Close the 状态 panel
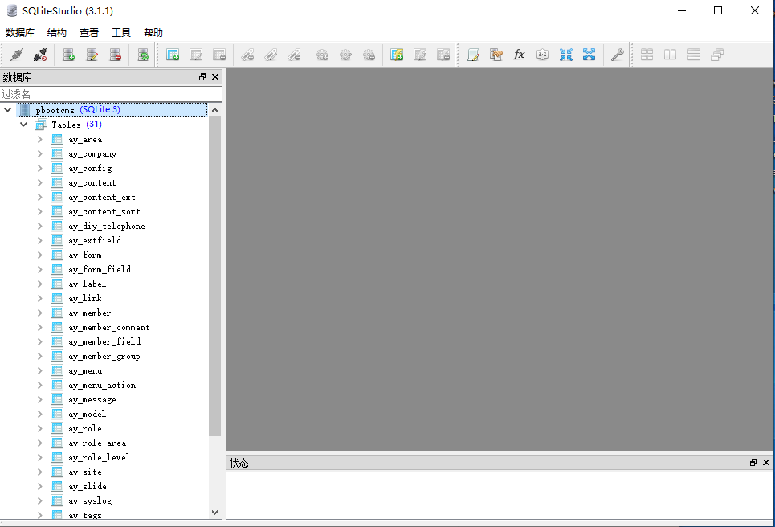 click(x=766, y=462)
